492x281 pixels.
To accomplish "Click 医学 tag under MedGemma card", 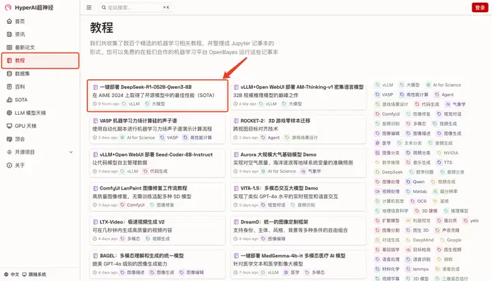I will [x=292, y=272].
